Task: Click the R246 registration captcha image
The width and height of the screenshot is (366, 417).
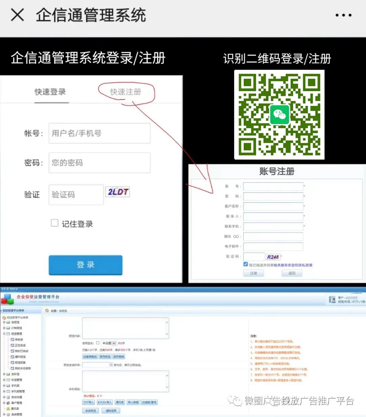Action: click(273, 257)
